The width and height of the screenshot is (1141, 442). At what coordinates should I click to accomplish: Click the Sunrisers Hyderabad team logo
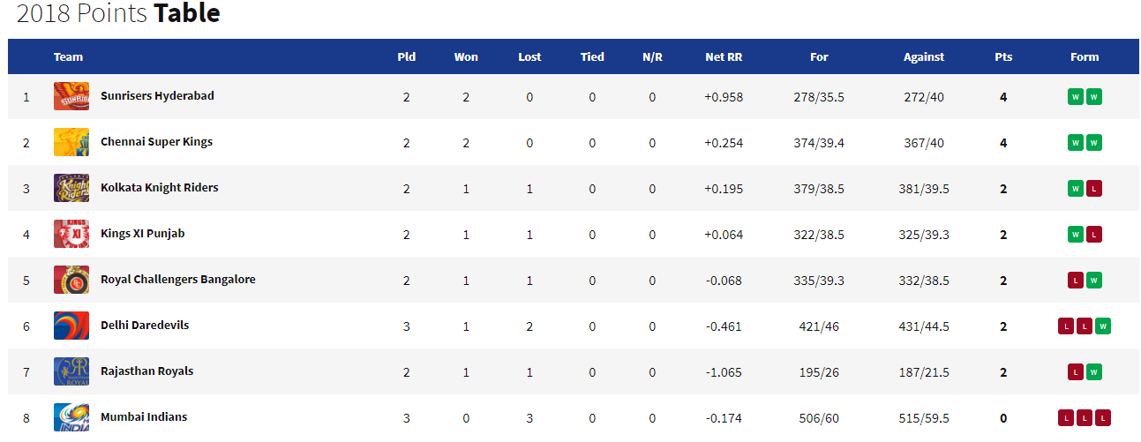point(71,96)
